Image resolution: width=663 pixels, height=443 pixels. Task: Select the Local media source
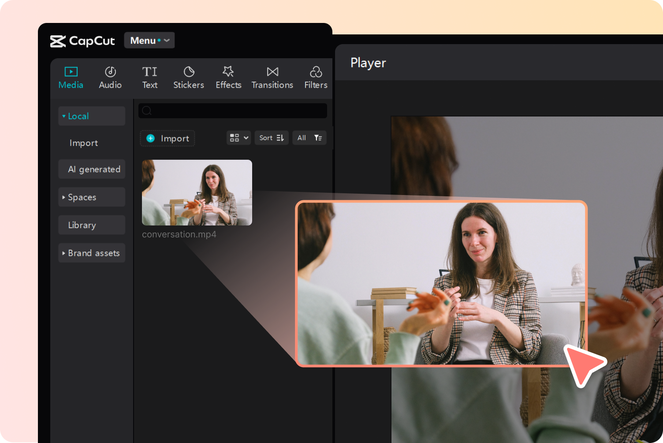(78, 116)
